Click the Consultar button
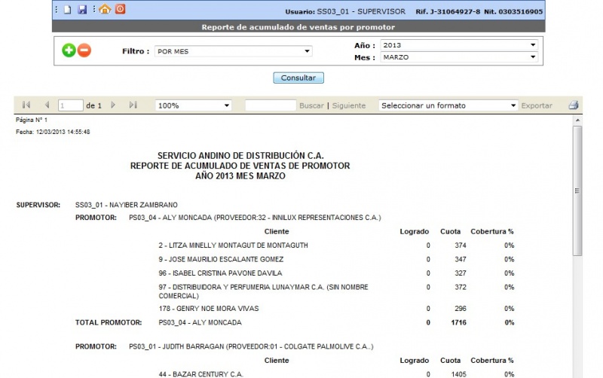The height and width of the screenshot is (378, 603). (298, 78)
